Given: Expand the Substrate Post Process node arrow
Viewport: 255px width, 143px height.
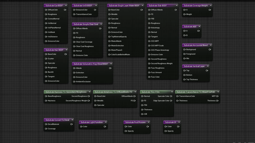Looking at the screenshot, I should tap(148, 122).
